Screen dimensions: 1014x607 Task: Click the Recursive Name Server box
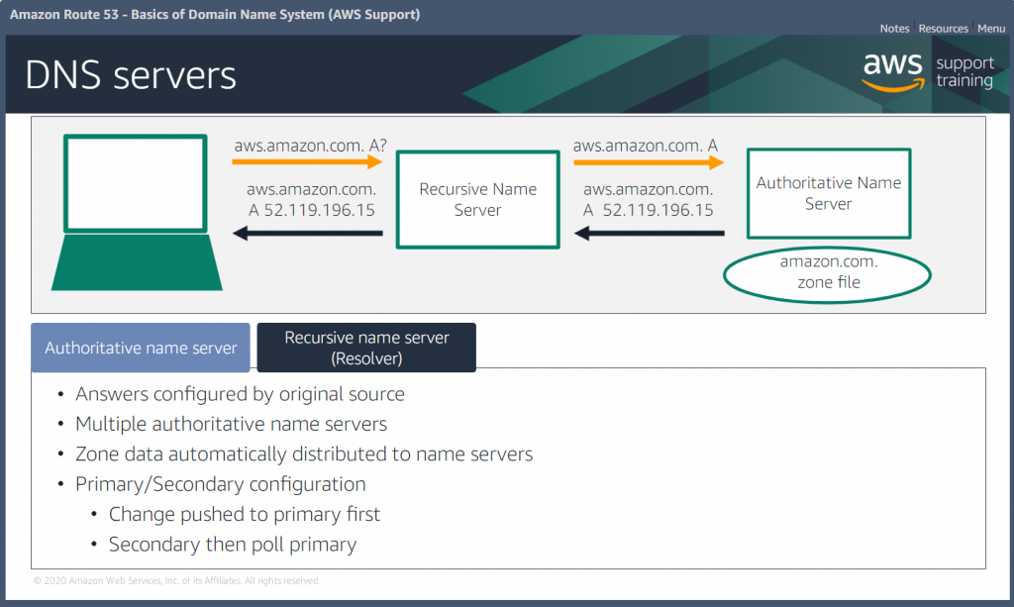coord(477,199)
